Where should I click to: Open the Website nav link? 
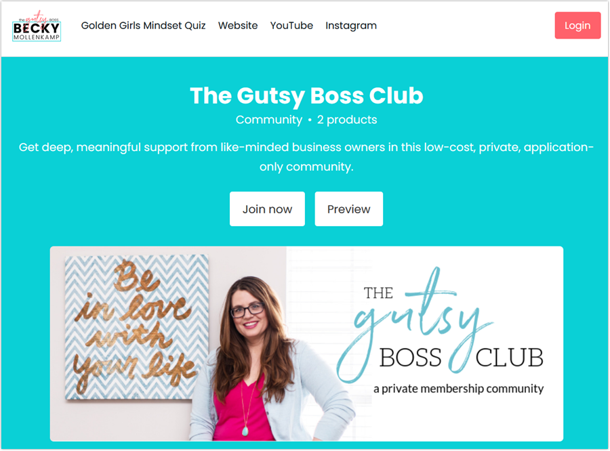click(238, 26)
